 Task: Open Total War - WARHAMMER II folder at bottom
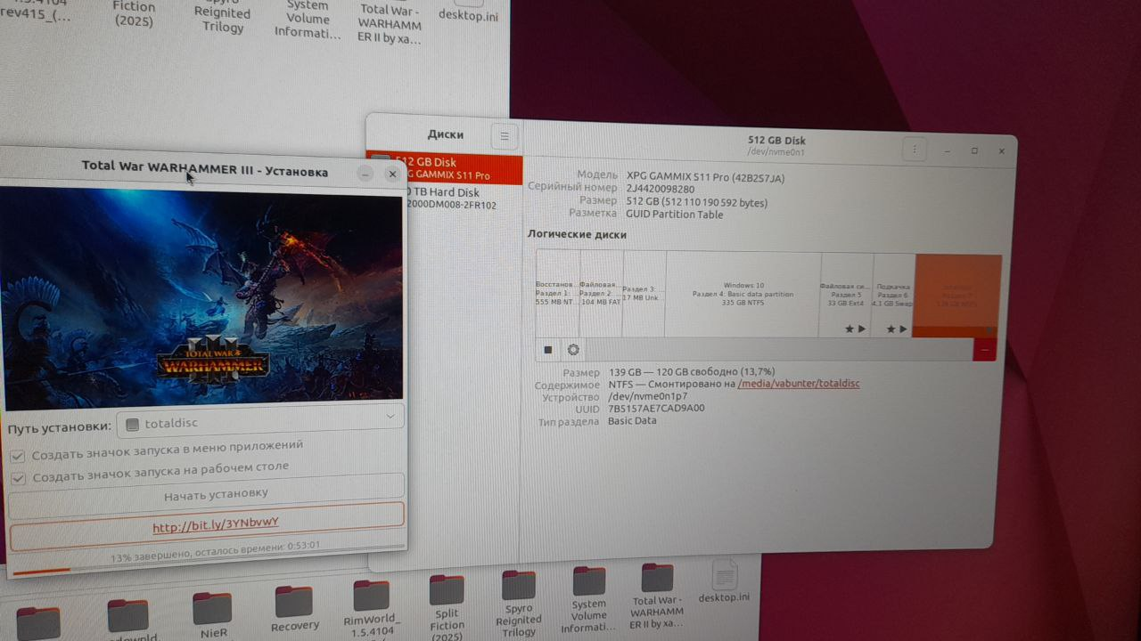click(x=657, y=596)
